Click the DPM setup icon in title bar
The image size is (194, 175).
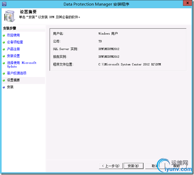coord(4,4)
